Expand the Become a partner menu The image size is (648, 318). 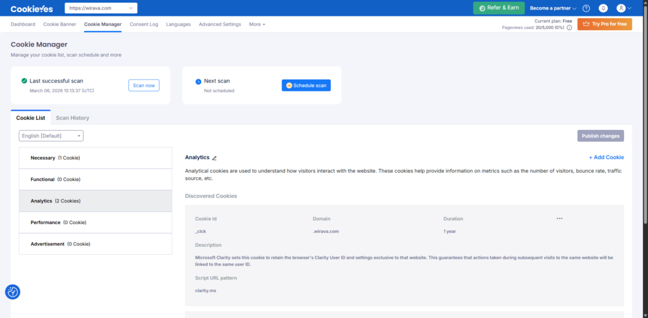553,8
